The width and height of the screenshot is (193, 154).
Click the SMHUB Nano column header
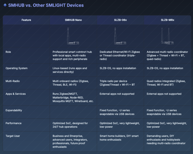(73, 20)
